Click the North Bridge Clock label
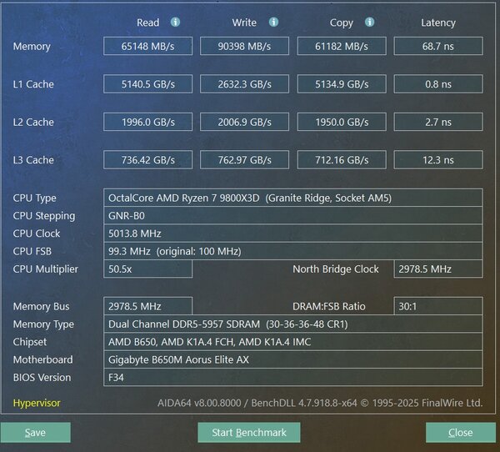Image resolution: width=500 pixels, height=452 pixels. tap(336, 269)
